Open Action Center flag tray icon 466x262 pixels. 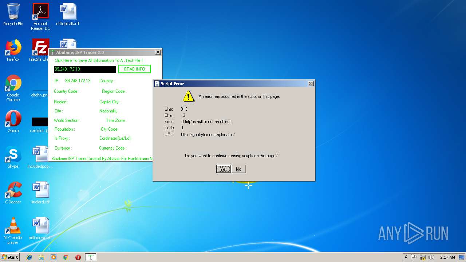[x=414, y=257]
